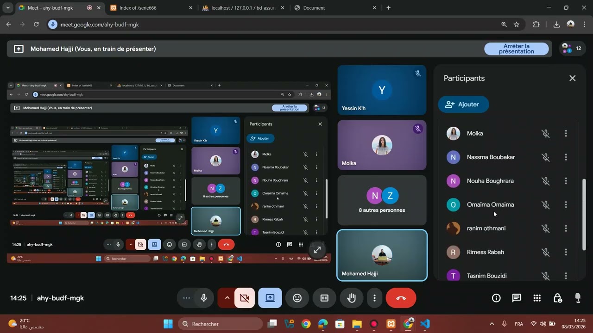The image size is (593, 333).
Task: Open more options for Omaima Omaima
Action: (x=566, y=205)
